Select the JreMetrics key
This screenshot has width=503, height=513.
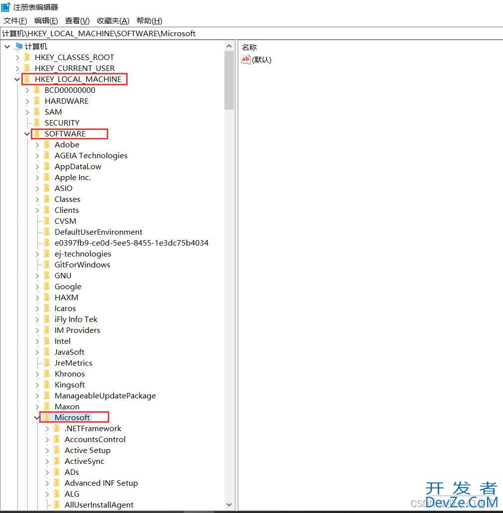pos(73,363)
